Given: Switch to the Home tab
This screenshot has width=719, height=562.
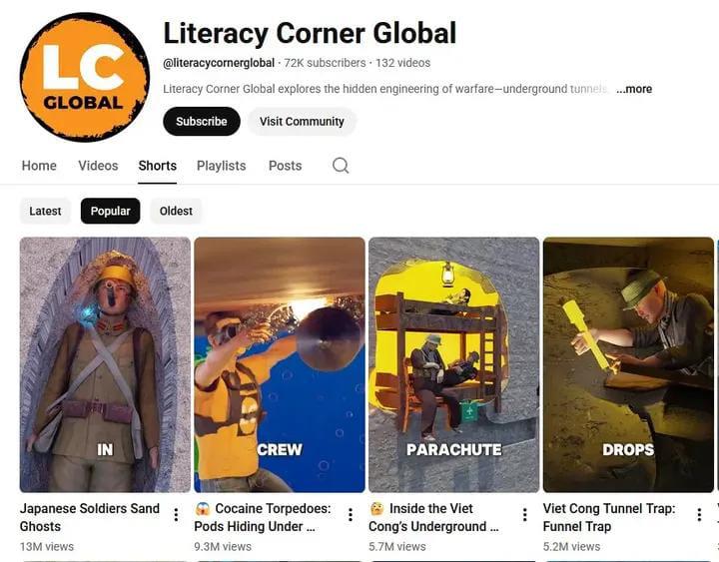Looking at the screenshot, I should (39, 166).
